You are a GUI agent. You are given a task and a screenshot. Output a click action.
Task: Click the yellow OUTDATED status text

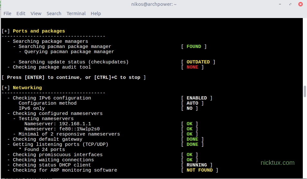(x=198, y=62)
